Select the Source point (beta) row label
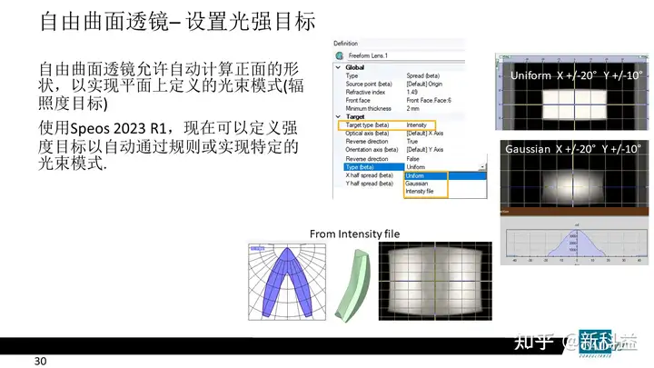The height and width of the screenshot is (368, 654). (x=369, y=84)
